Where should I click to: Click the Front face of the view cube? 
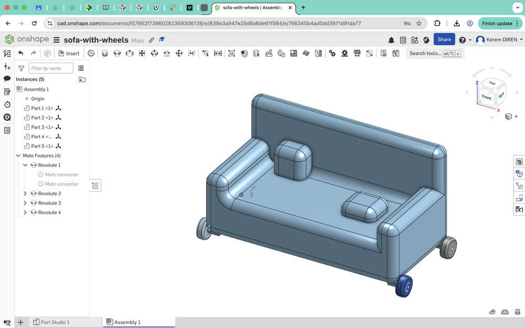click(486, 97)
